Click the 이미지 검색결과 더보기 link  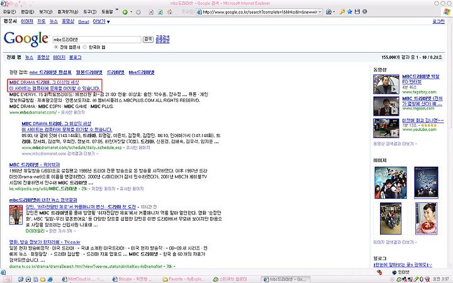(395, 242)
